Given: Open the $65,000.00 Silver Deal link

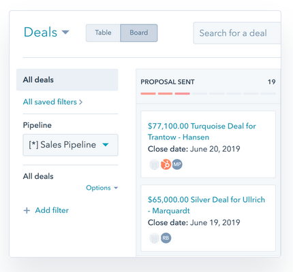Looking at the screenshot, I should pos(206,205).
